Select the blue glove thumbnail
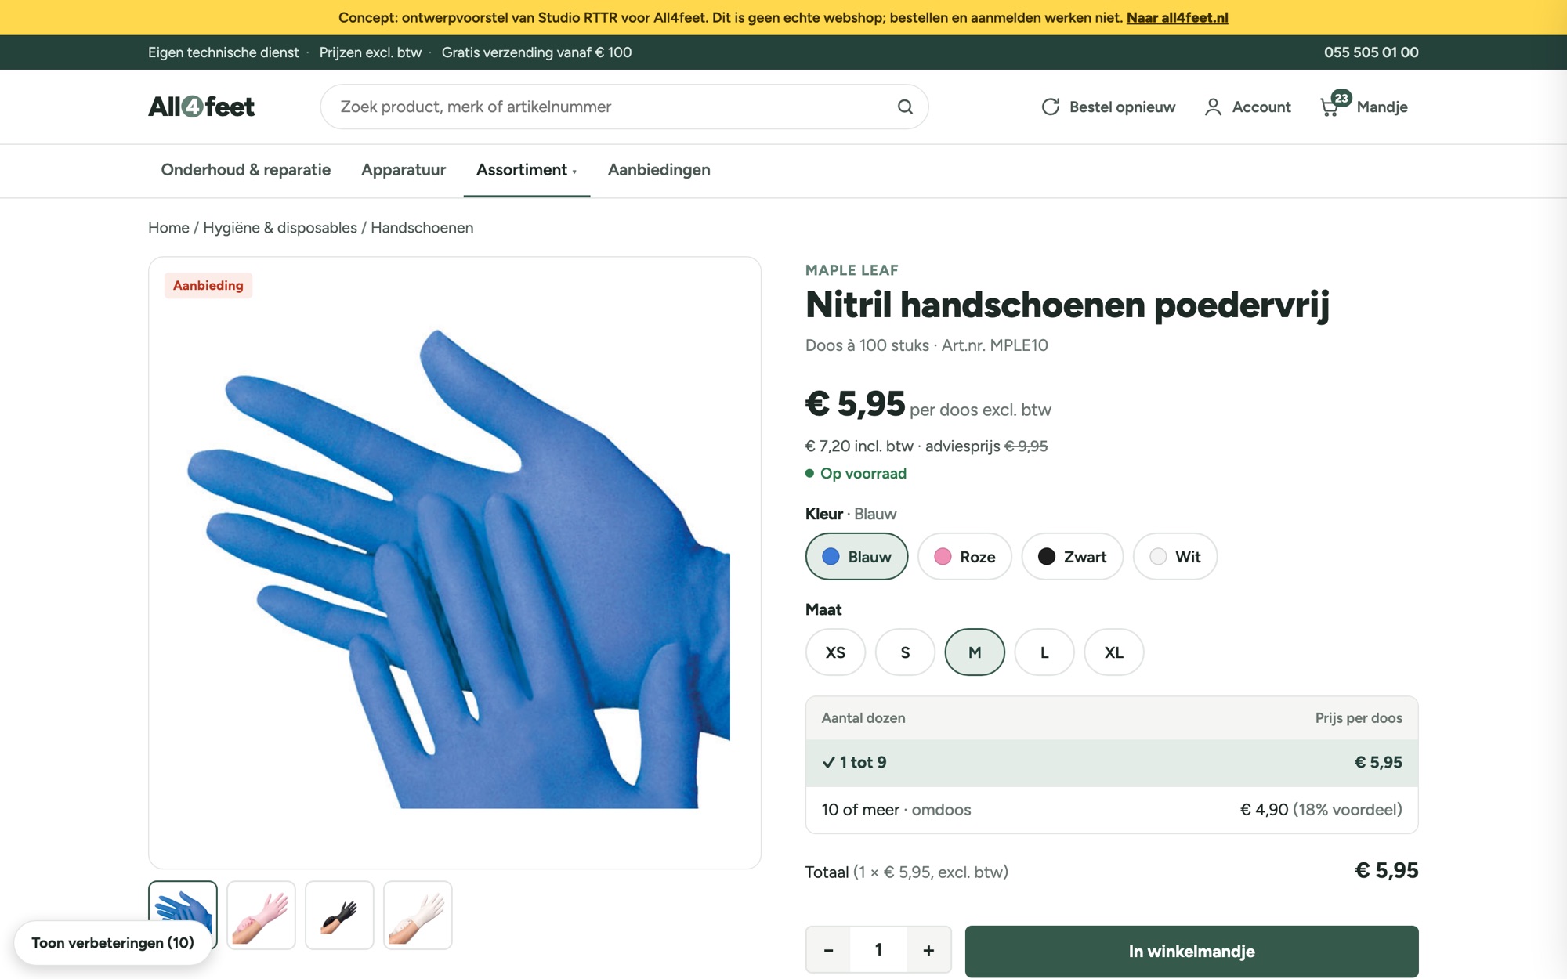 [x=183, y=914]
